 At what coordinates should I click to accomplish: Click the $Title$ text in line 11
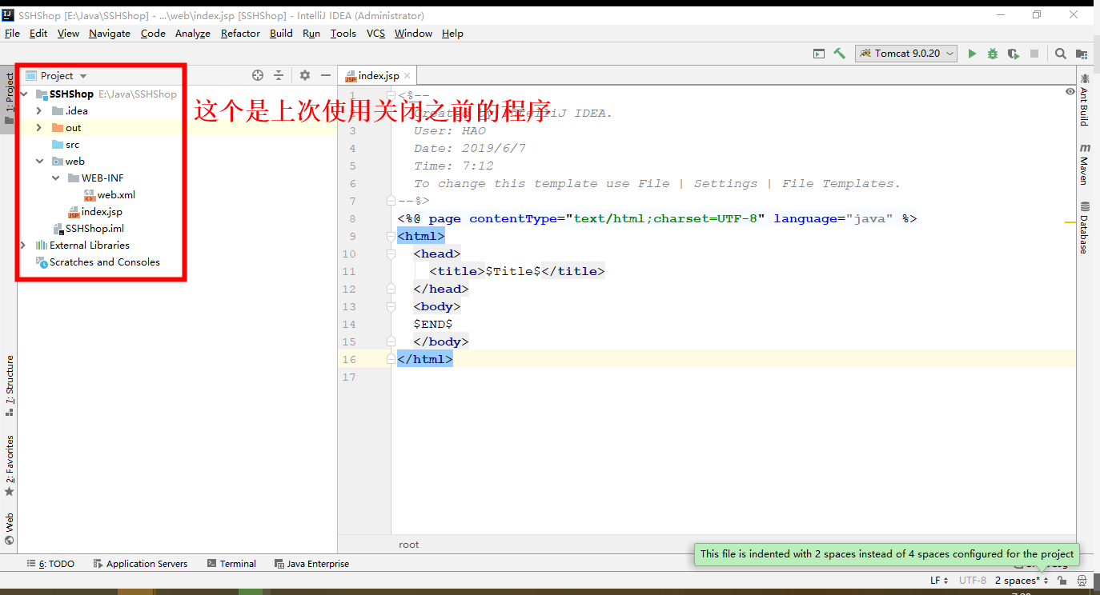coord(513,271)
